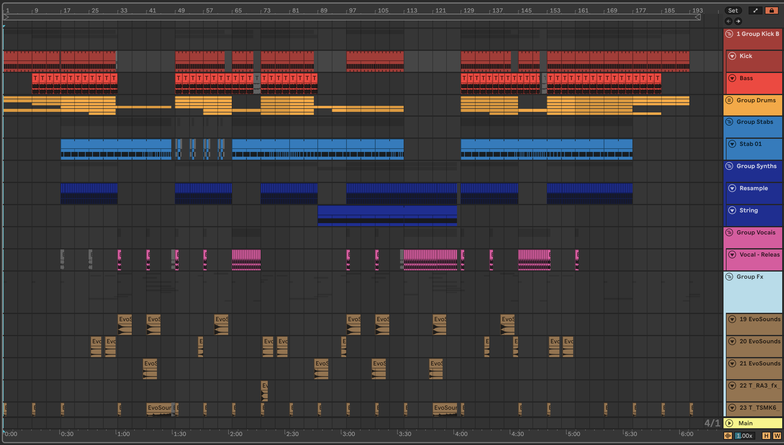Toggle the waveform vertical zoom icon
The width and height of the screenshot is (784, 445).
click(728, 435)
